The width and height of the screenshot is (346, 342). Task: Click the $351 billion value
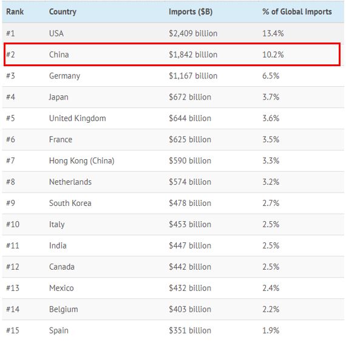point(190,330)
